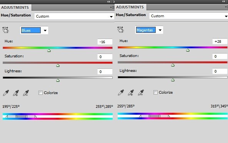Choose the Subtract from Sample eyedropper in Magentas panel
This screenshot has width=228, height=143.
[x=141, y=93]
